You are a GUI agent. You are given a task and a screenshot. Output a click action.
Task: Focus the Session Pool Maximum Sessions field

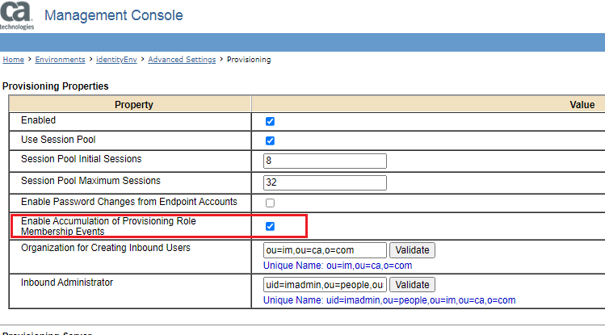325,182
